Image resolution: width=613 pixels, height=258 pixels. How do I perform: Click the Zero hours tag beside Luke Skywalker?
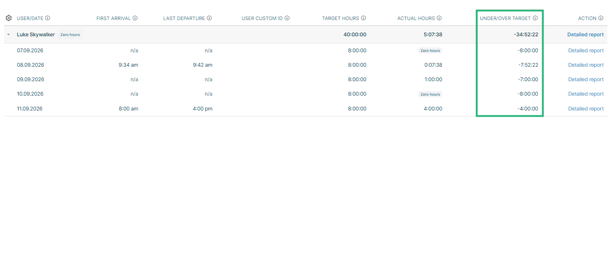[70, 34]
